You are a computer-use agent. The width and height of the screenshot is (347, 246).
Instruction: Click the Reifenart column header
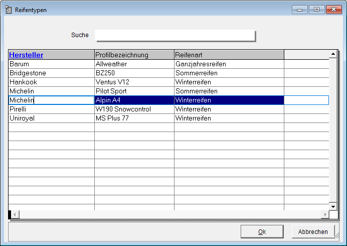click(x=229, y=55)
